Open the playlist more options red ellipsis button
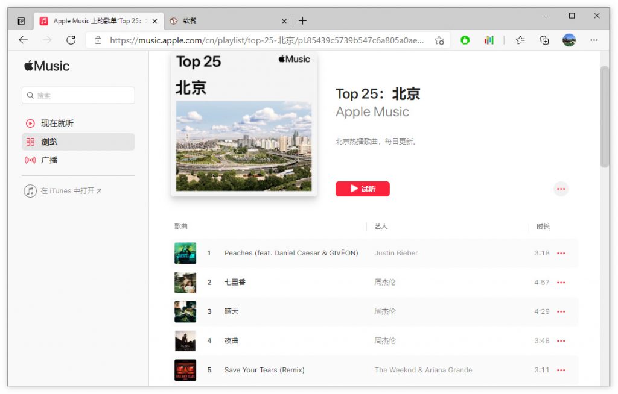The height and width of the screenshot is (394, 618). [x=561, y=189]
